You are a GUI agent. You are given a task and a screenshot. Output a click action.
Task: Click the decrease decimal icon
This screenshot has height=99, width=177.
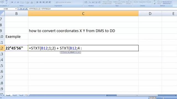click(99, 2)
